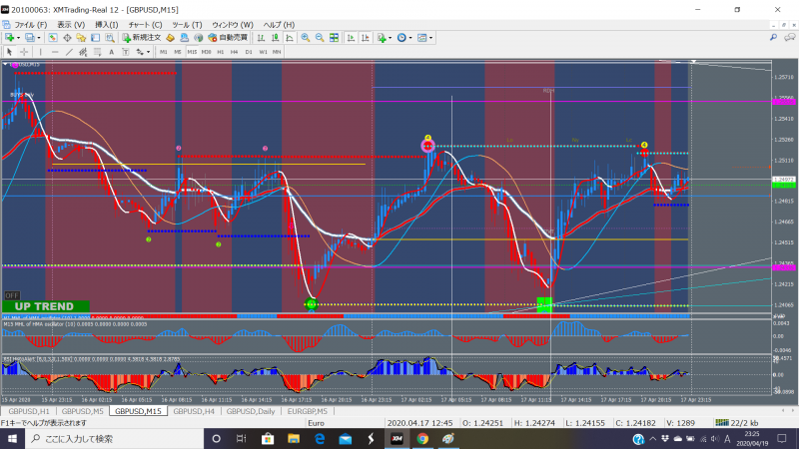Click the tile windows icon
The image size is (799, 449).
click(x=334, y=38)
